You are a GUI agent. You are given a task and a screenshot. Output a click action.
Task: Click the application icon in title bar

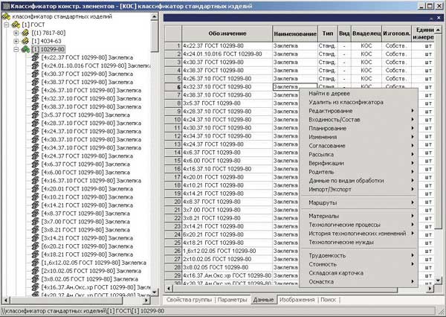click(5, 6)
